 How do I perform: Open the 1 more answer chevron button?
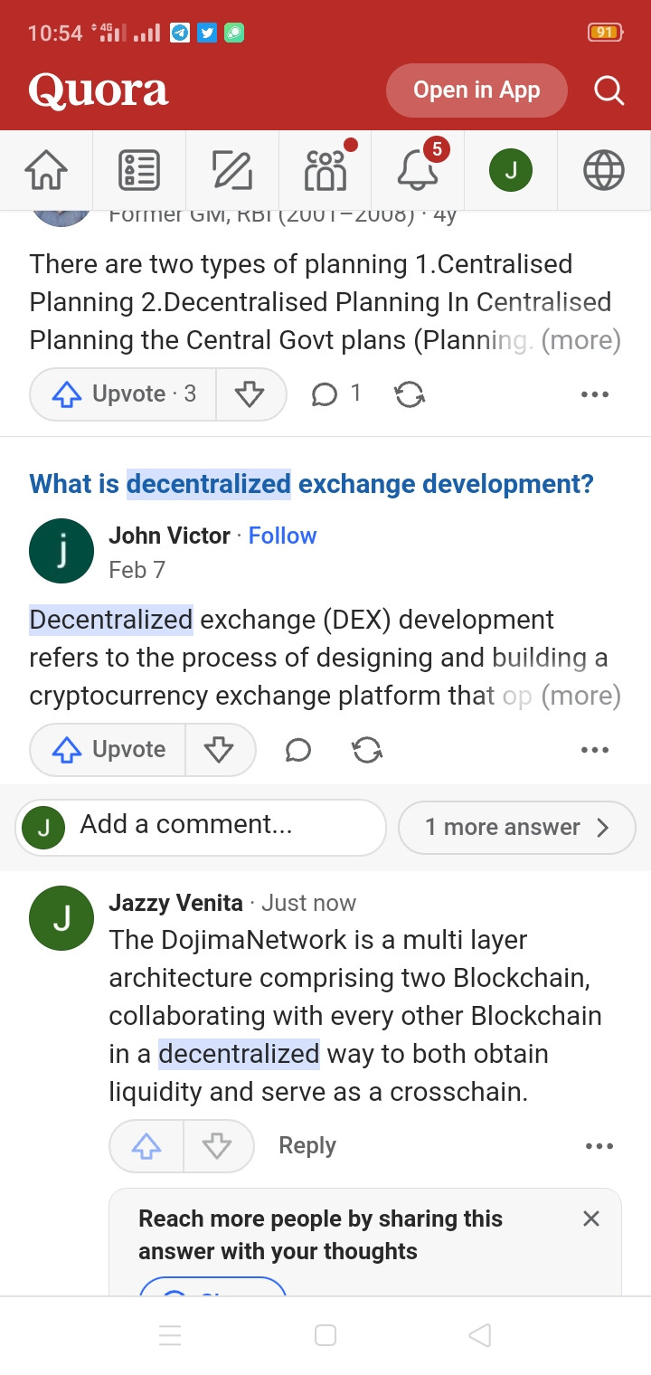[516, 827]
